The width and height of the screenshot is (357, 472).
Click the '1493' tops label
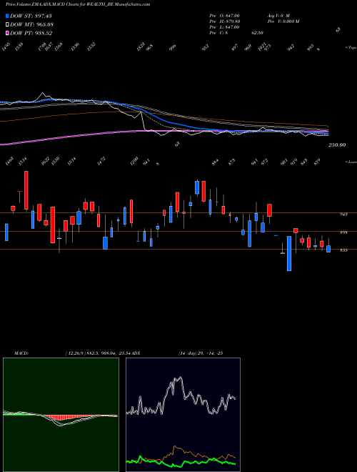6,46
